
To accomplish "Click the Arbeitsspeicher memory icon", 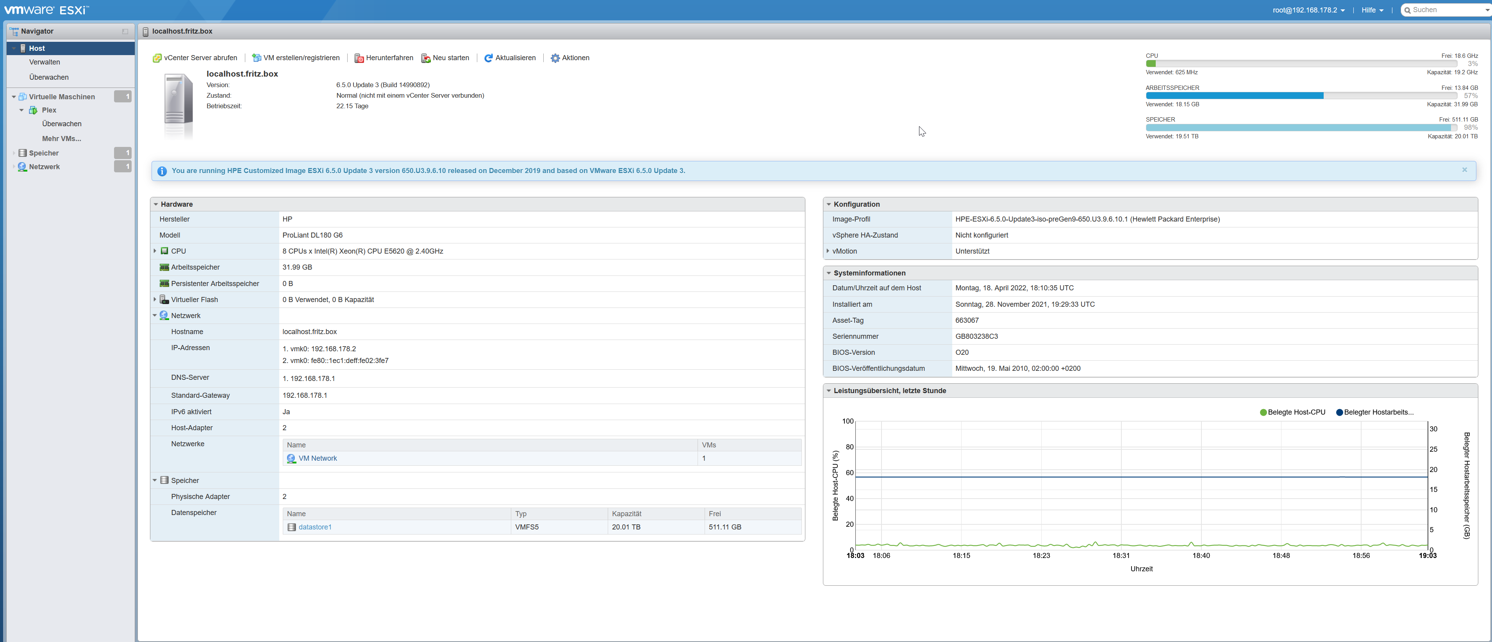I will click(x=164, y=267).
